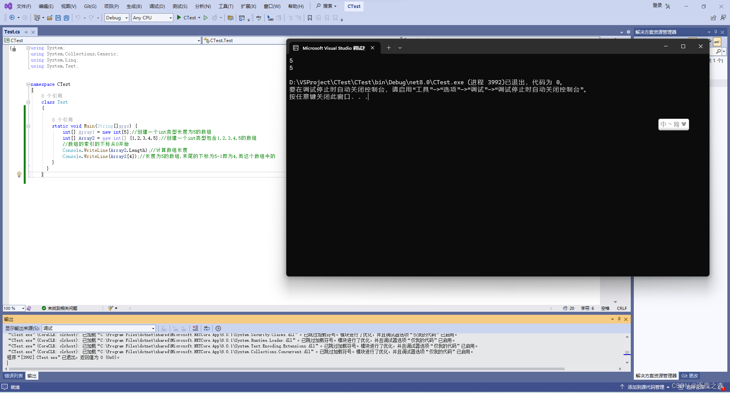Open the output source dropdown showing 调试

tap(99, 328)
